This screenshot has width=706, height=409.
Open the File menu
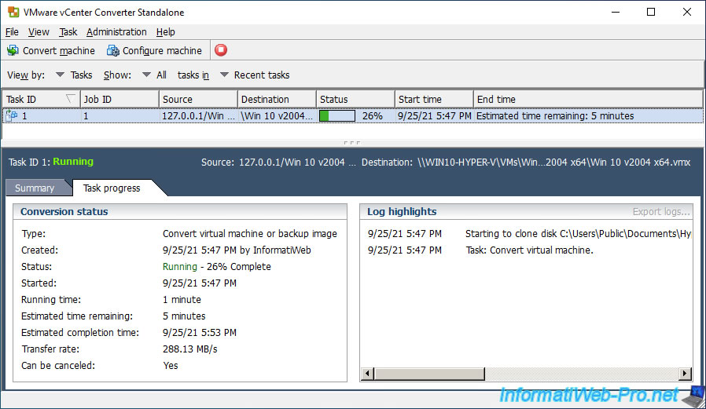coord(12,32)
